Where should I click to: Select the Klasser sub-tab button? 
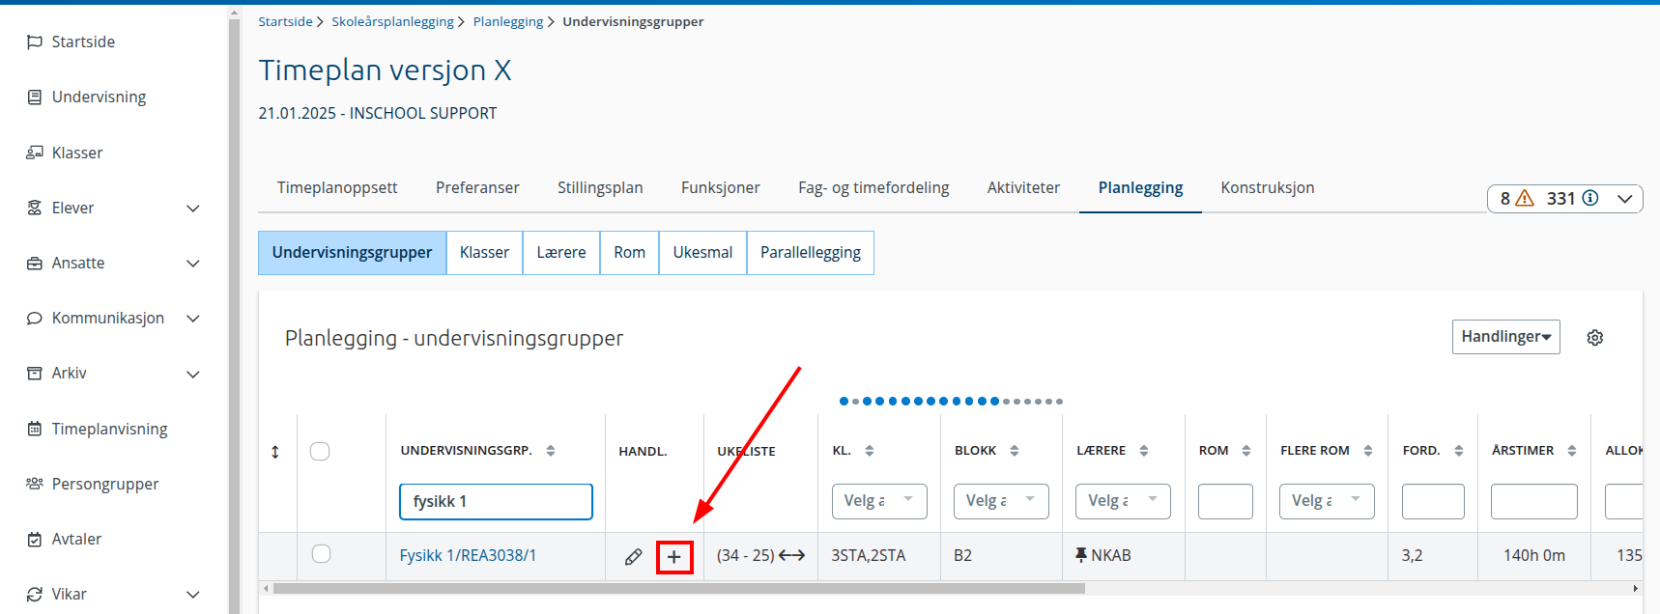coord(484,253)
